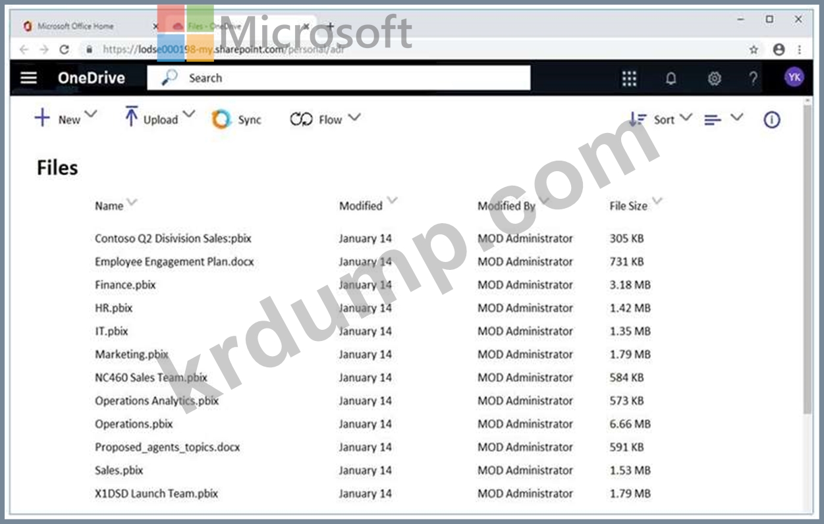Click the File Size column header
Screen dimensions: 824x524
(628, 206)
